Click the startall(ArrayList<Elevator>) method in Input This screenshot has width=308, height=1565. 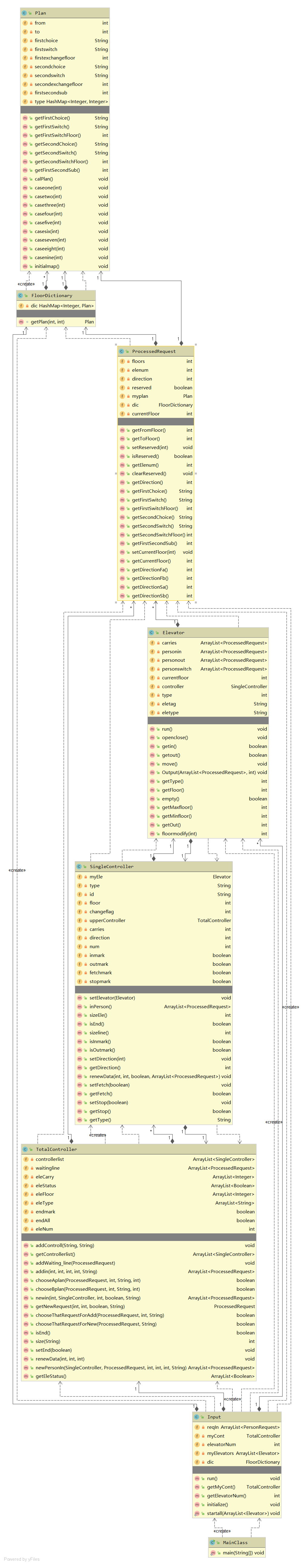pyautogui.click(x=237, y=1513)
